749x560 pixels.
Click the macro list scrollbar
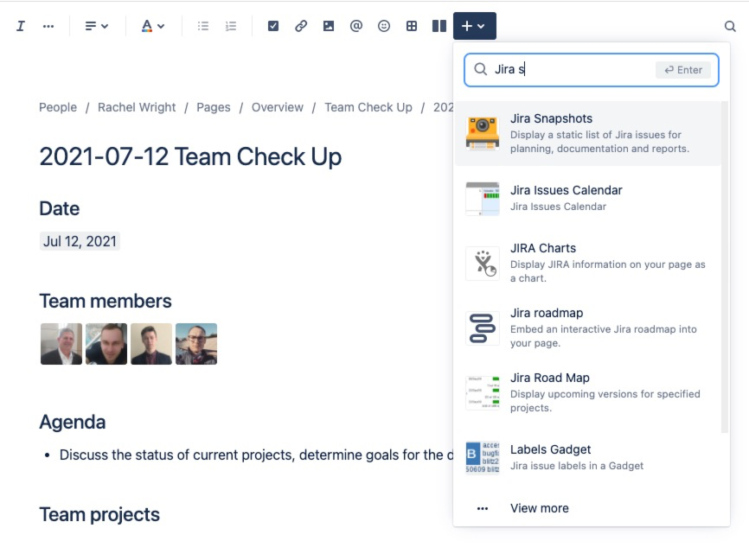tap(724, 267)
